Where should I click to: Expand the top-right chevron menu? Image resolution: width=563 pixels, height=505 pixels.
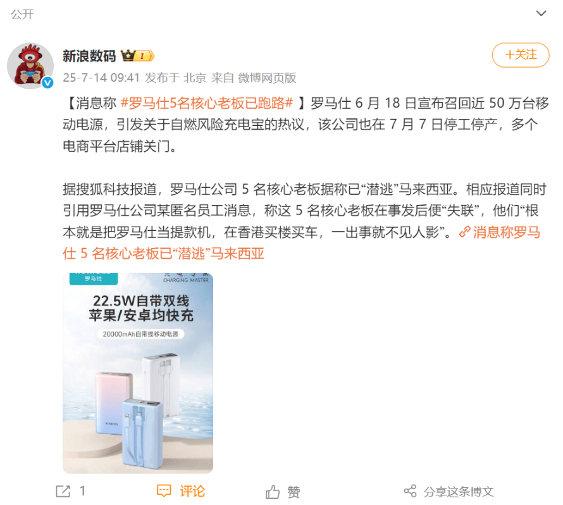click(x=541, y=14)
